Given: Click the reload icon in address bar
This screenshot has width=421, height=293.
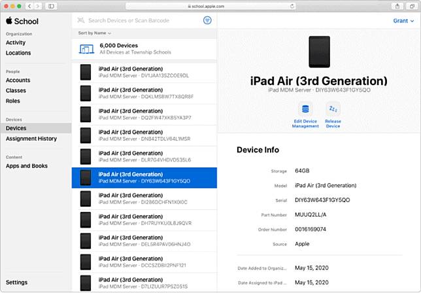Looking at the screenshot, I should [292, 6].
